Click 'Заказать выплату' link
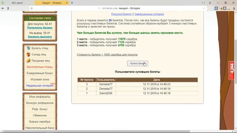The image size is (237, 133). tap(40, 37)
